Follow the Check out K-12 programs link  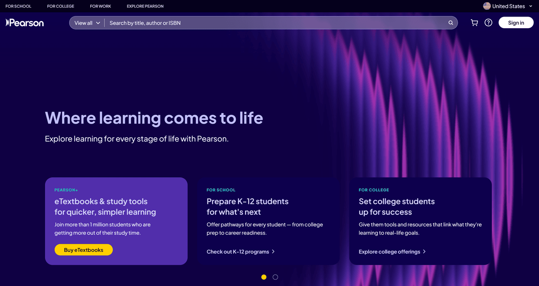pyautogui.click(x=241, y=252)
